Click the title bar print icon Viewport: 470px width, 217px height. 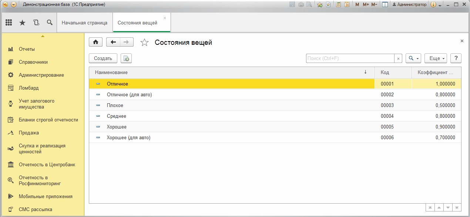click(x=301, y=5)
